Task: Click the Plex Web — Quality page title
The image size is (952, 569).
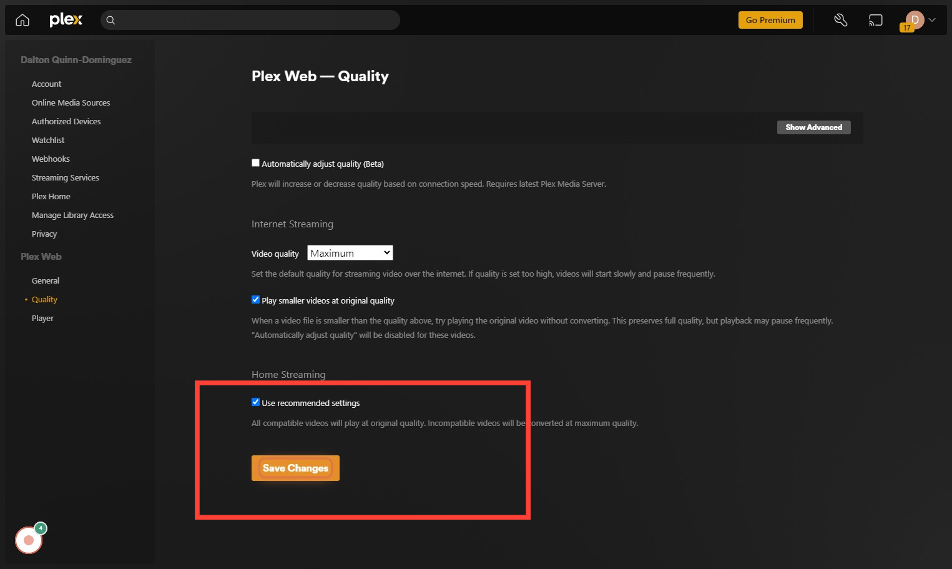Action: (320, 76)
